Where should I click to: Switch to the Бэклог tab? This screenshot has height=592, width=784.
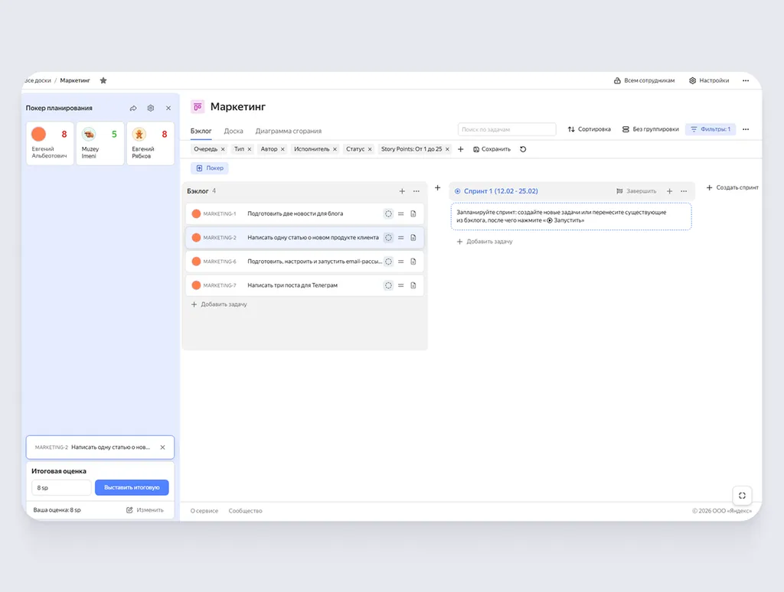point(201,131)
